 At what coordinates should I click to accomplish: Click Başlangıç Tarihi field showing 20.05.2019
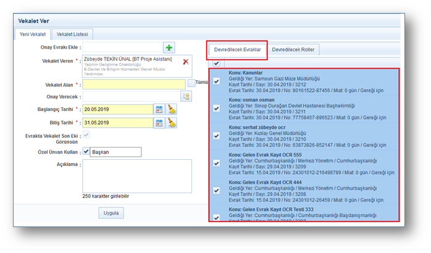(x=118, y=109)
